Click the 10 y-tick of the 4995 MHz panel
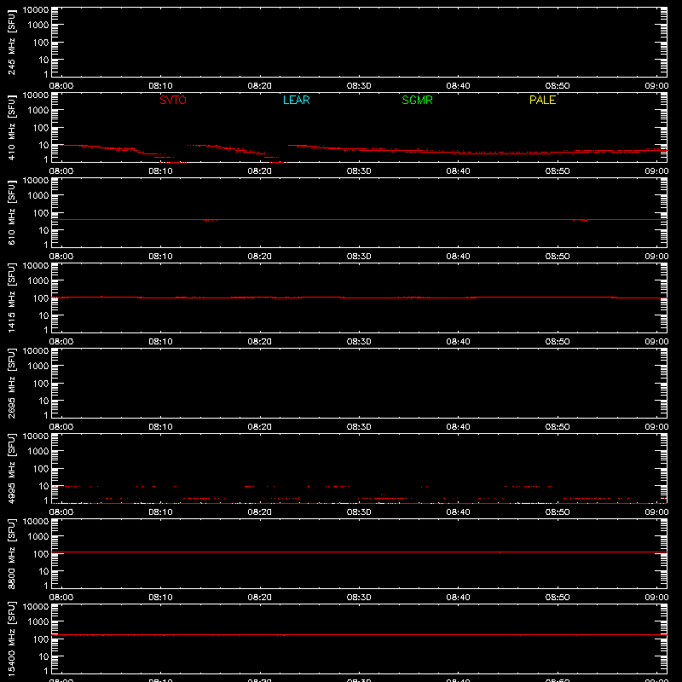The image size is (682, 682). [x=43, y=486]
